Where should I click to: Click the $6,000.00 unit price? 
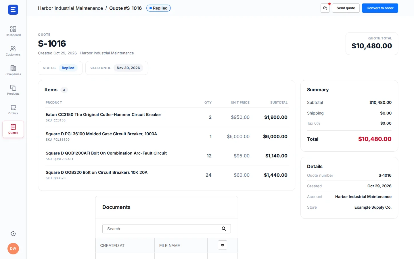click(x=238, y=137)
